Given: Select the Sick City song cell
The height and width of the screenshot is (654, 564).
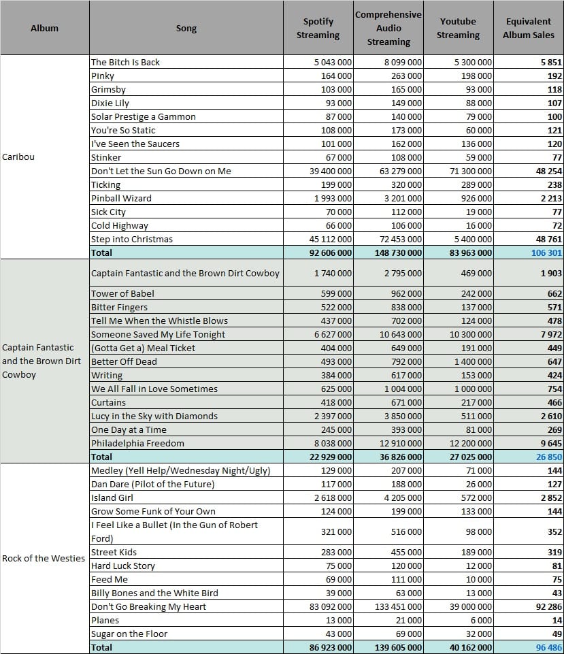Looking at the screenshot, I should click(186, 212).
